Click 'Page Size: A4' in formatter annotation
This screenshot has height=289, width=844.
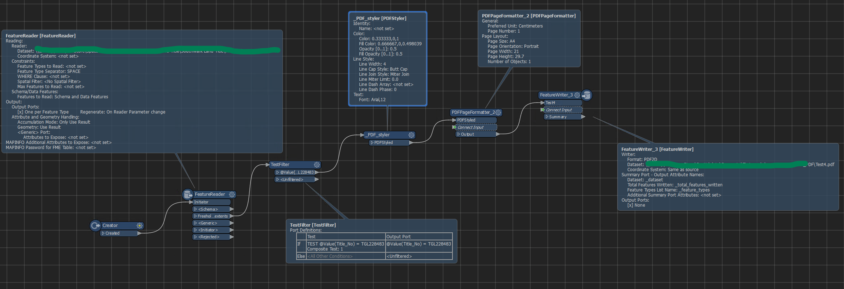[501, 41]
